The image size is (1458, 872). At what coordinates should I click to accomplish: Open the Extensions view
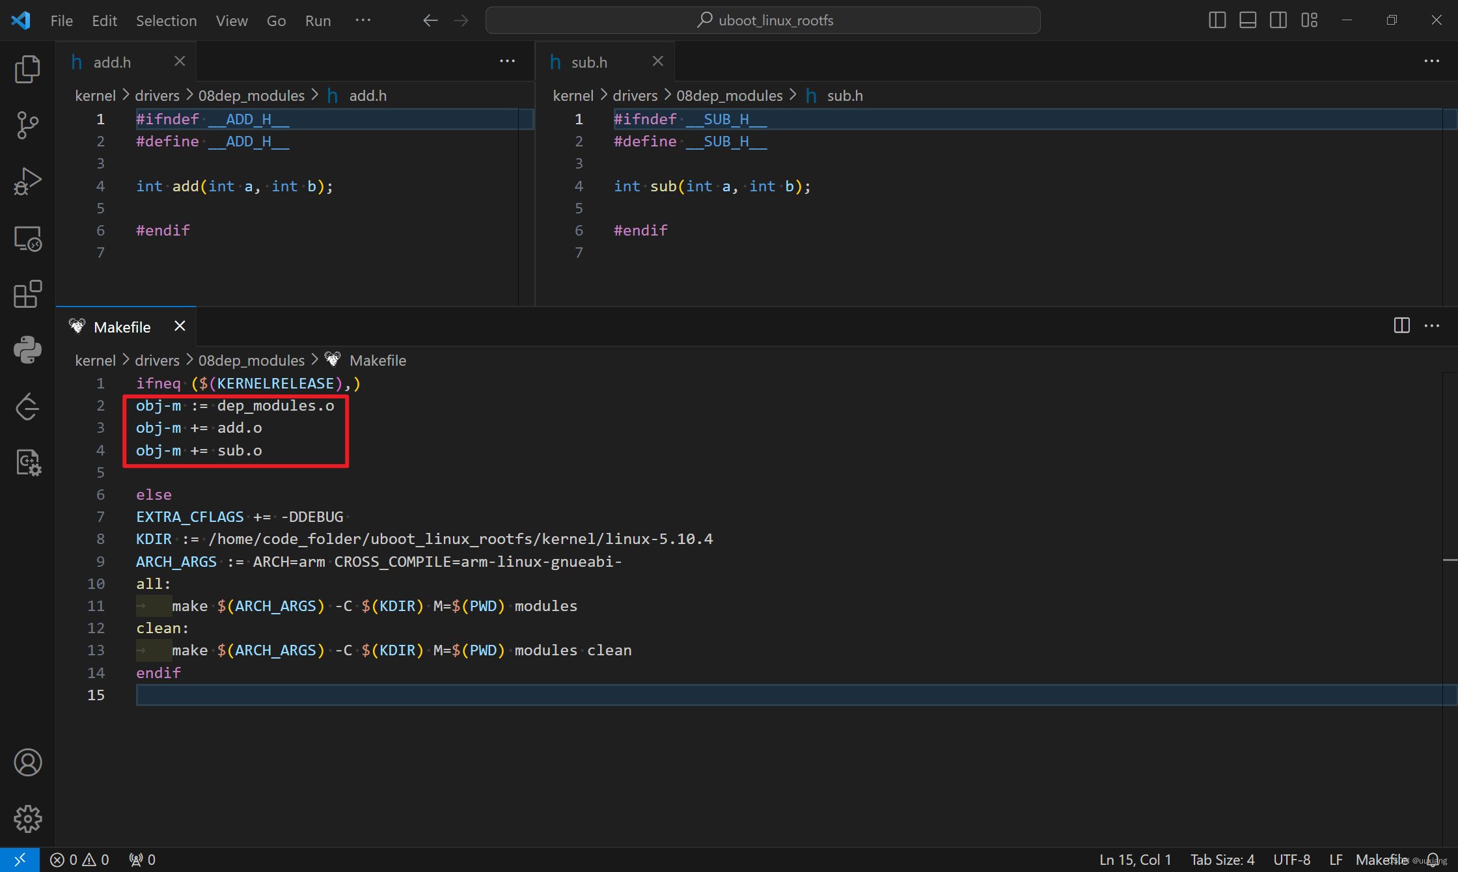[x=27, y=294]
